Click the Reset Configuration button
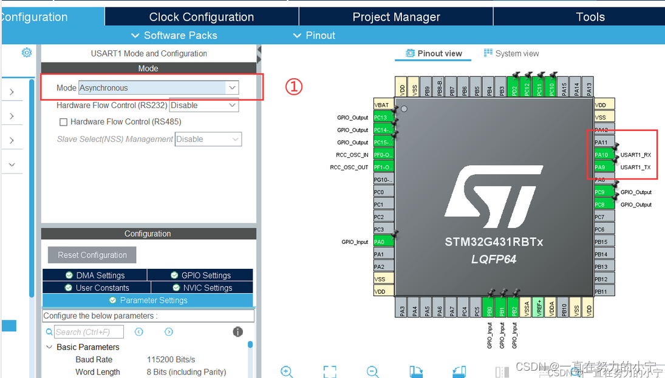 [92, 255]
